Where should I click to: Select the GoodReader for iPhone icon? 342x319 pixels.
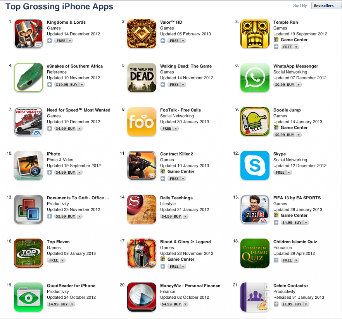click(29, 297)
